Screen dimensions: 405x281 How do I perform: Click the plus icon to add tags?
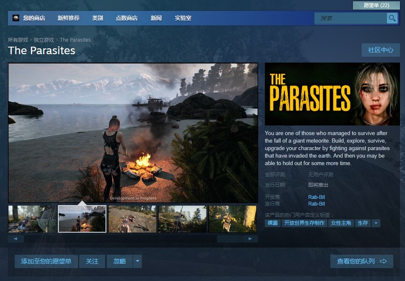(376, 223)
